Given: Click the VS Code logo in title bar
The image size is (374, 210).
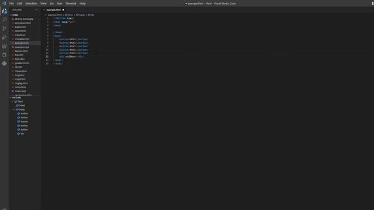Looking at the screenshot, I should coord(4,3).
